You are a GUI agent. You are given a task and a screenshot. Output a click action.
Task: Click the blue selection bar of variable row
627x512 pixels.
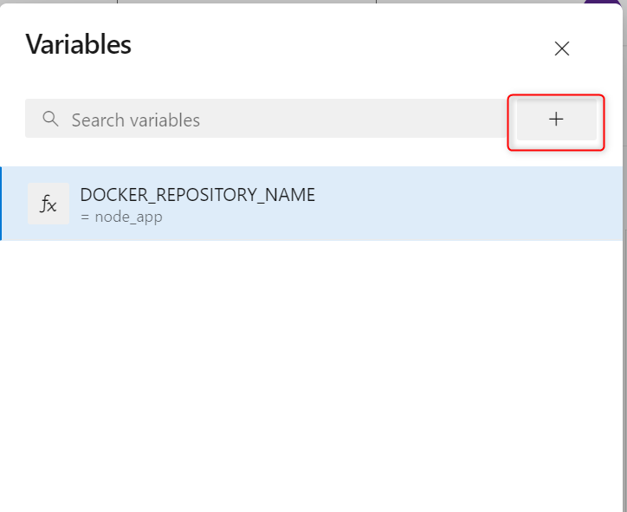pos(1,204)
